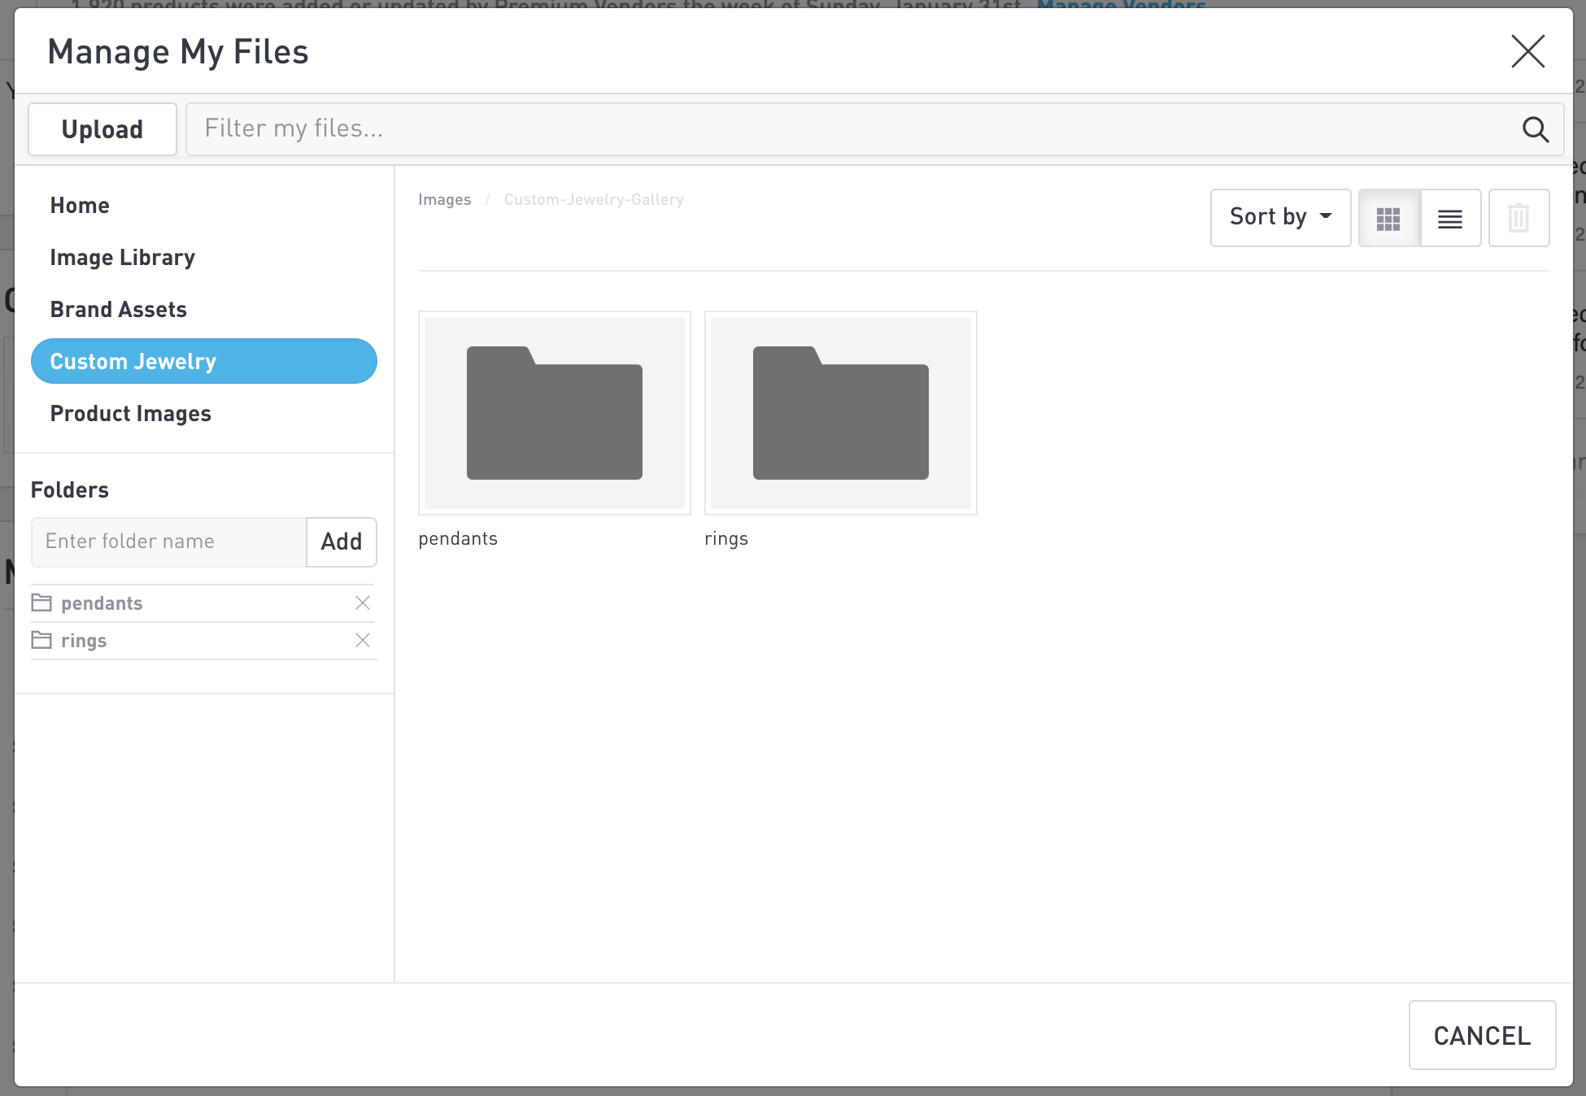The width and height of the screenshot is (1586, 1096).
Task: Open Brand Assets section
Action: click(x=119, y=310)
